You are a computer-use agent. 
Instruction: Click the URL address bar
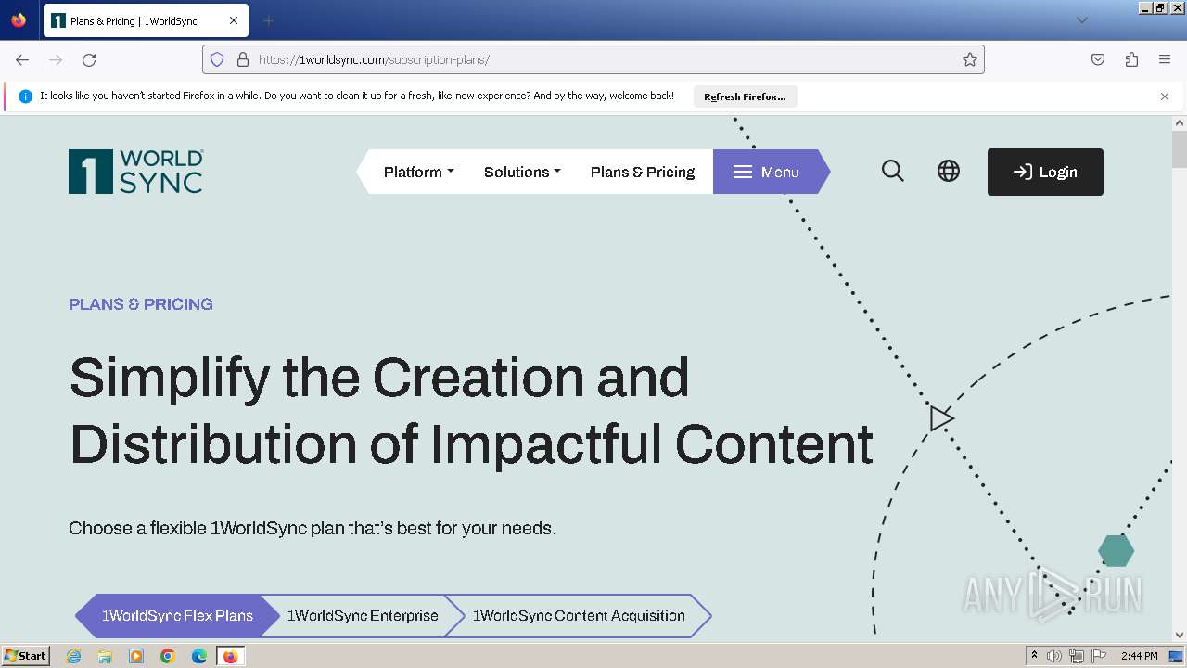click(593, 59)
